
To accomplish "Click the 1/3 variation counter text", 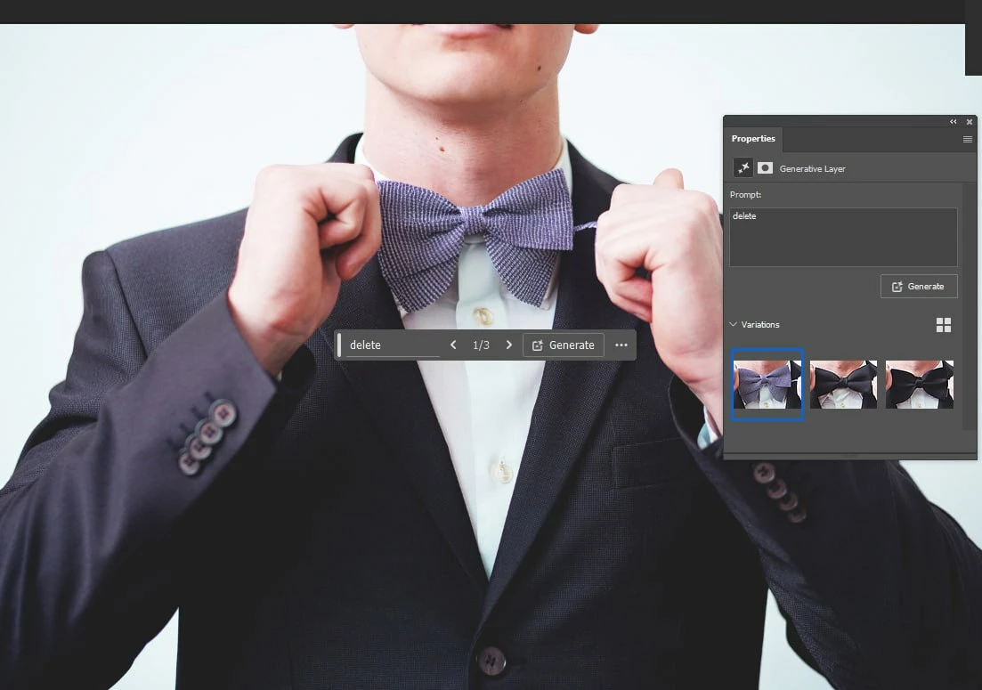I will 481,345.
